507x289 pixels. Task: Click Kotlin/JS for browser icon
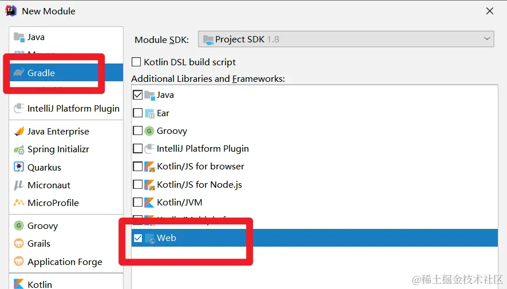pos(149,167)
